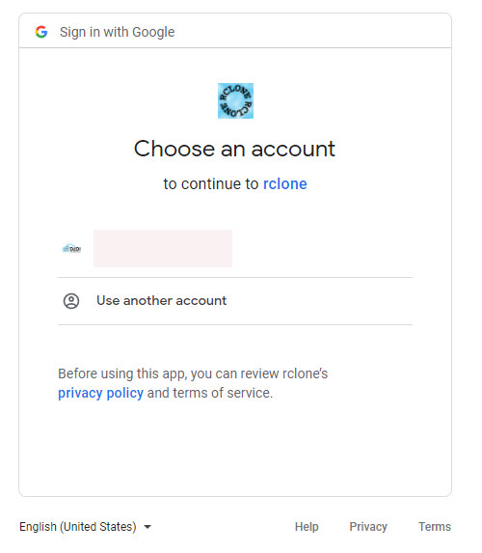Click blank card space below the policy text
The height and width of the screenshot is (553, 482).
coord(235,448)
